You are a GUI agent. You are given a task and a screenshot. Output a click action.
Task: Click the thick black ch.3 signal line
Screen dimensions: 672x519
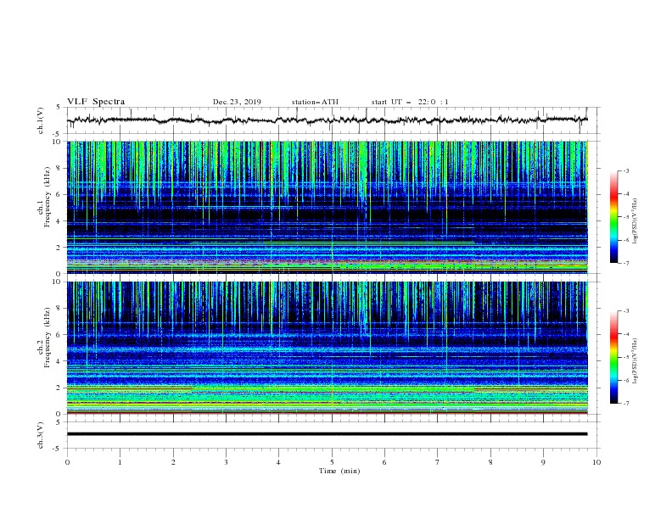[x=328, y=434]
